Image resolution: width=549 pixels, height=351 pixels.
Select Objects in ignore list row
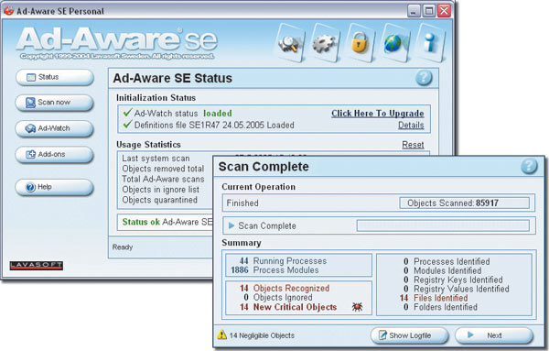161,190
